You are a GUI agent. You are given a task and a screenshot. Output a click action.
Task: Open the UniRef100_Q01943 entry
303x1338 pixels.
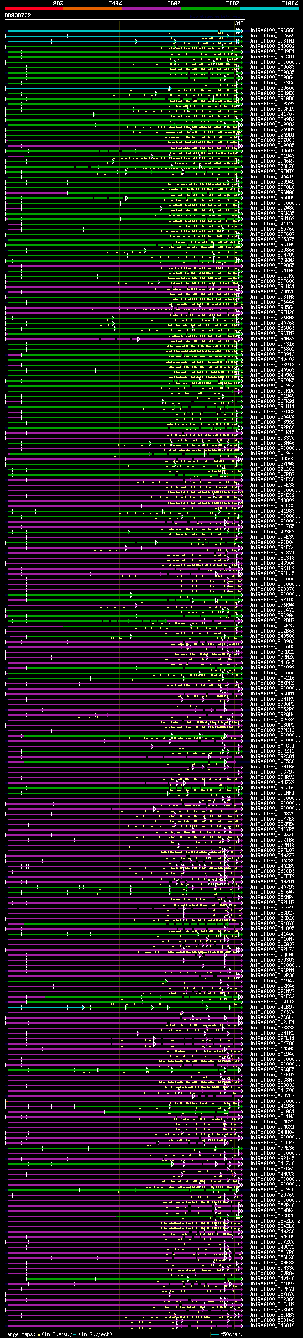[271, 156]
